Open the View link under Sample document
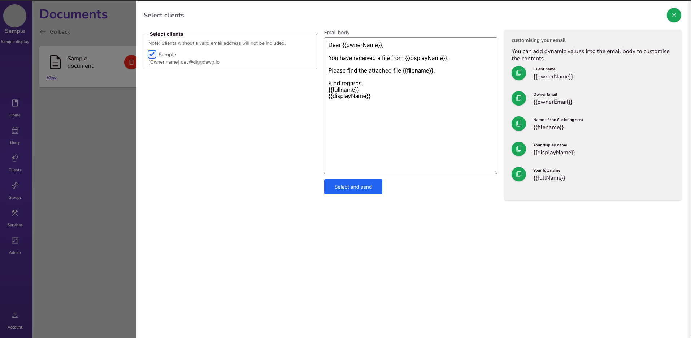 52,78
